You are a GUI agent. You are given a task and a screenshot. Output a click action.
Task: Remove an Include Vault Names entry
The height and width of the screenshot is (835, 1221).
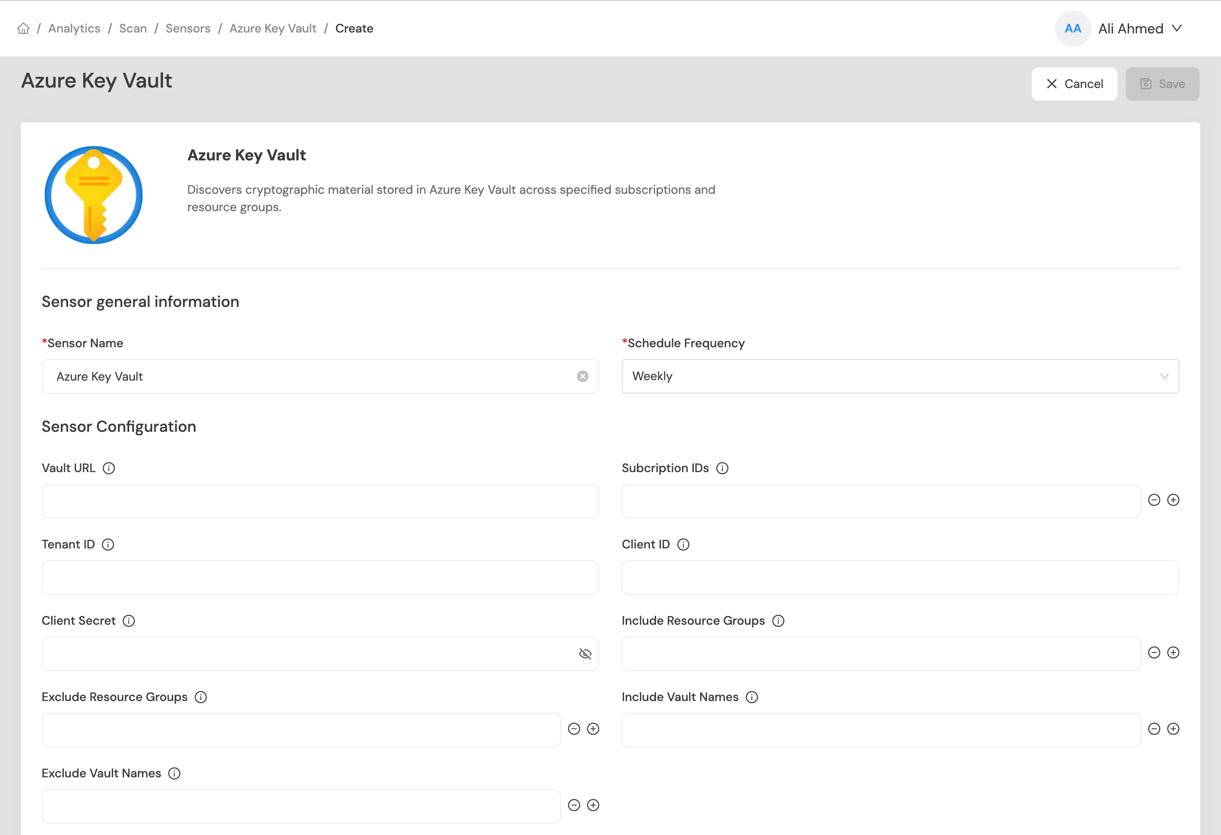point(1154,729)
